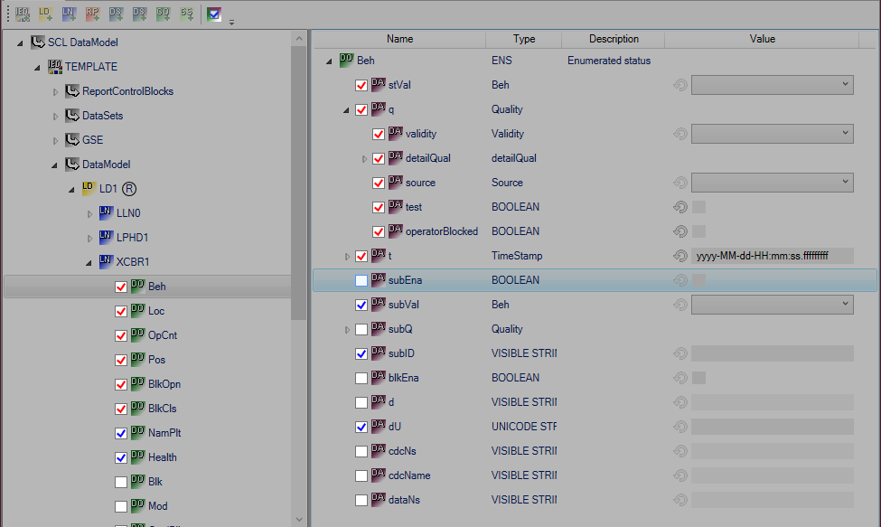881x527 pixels.
Task: Click the DO icon beside Beh in the table header row
Action: (x=346, y=61)
